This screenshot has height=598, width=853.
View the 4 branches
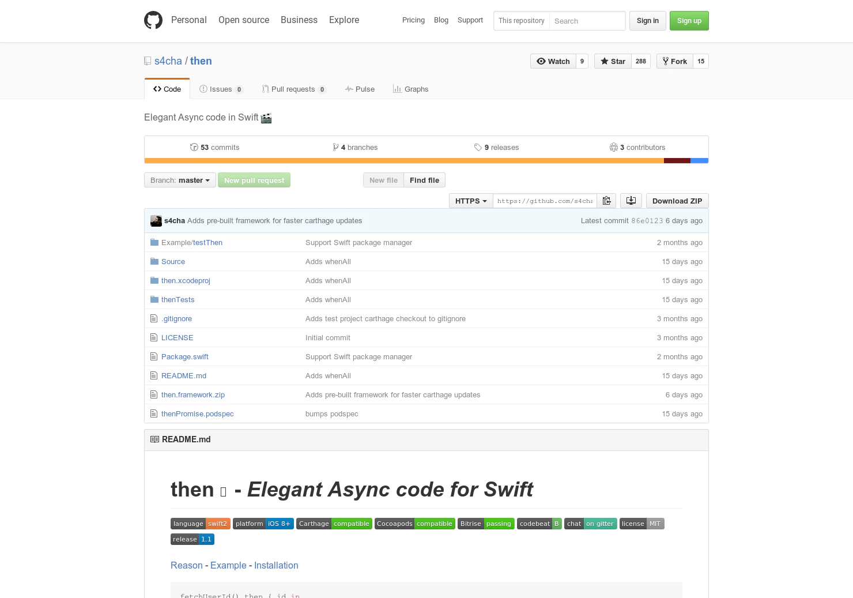(x=355, y=147)
